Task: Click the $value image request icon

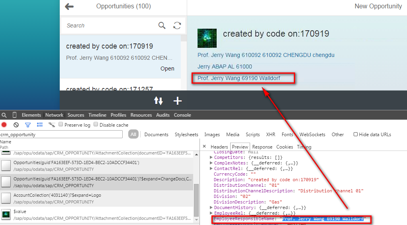Action: (x=6, y=214)
